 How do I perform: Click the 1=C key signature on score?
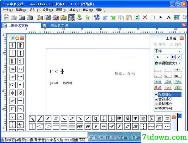(x=54, y=71)
